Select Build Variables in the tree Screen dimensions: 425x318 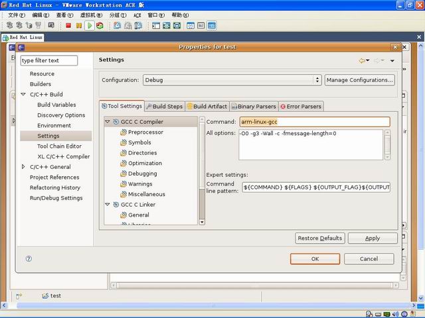tap(56, 105)
